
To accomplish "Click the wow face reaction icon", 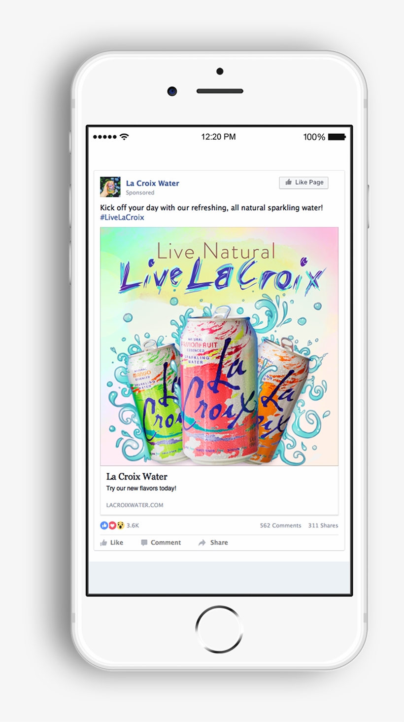I will pyautogui.click(x=121, y=526).
